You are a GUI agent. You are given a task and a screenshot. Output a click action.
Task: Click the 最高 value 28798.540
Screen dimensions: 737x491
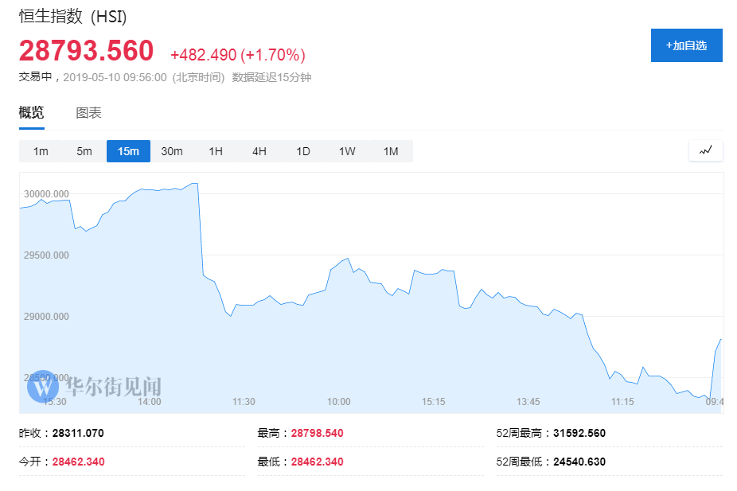point(317,433)
